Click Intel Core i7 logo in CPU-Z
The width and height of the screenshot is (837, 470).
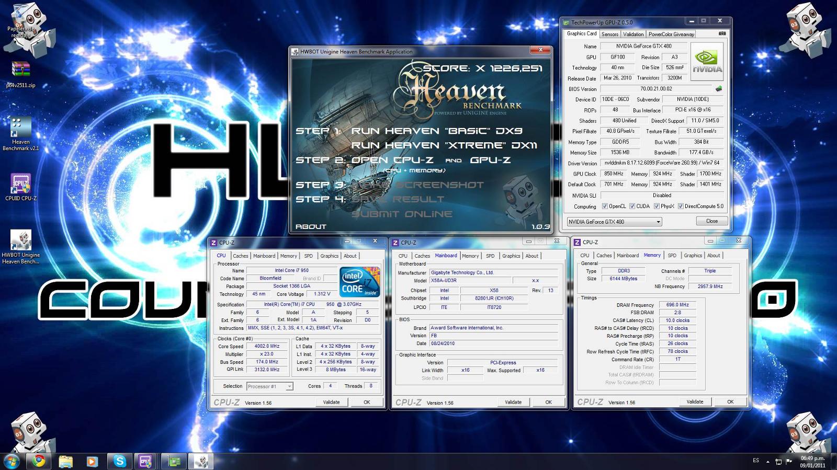pos(359,281)
